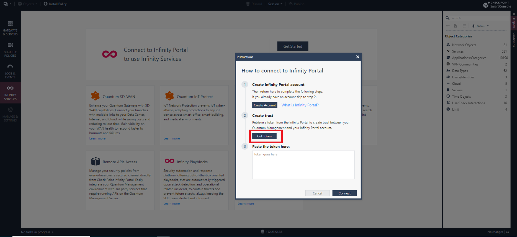
Task: Switch to the Objects side tab
Action: click(514, 23)
